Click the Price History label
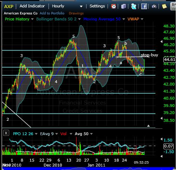The width and height of the screenshot is (180, 170). 17,19
